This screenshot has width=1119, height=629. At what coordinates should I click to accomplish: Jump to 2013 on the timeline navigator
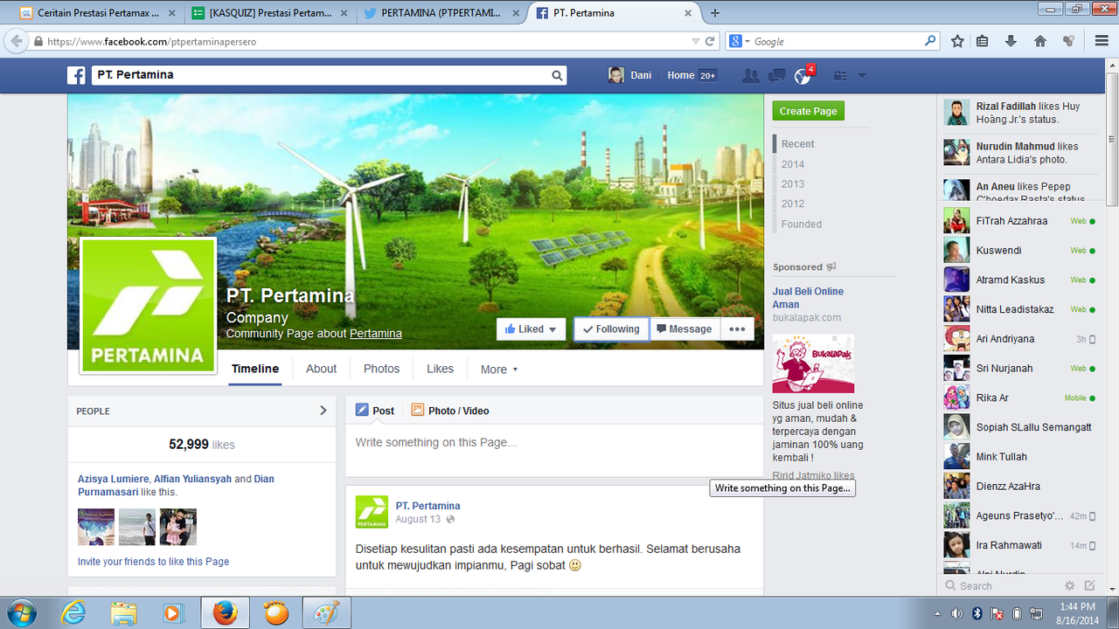point(793,184)
